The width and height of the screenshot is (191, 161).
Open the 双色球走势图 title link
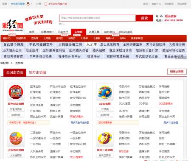(16, 104)
